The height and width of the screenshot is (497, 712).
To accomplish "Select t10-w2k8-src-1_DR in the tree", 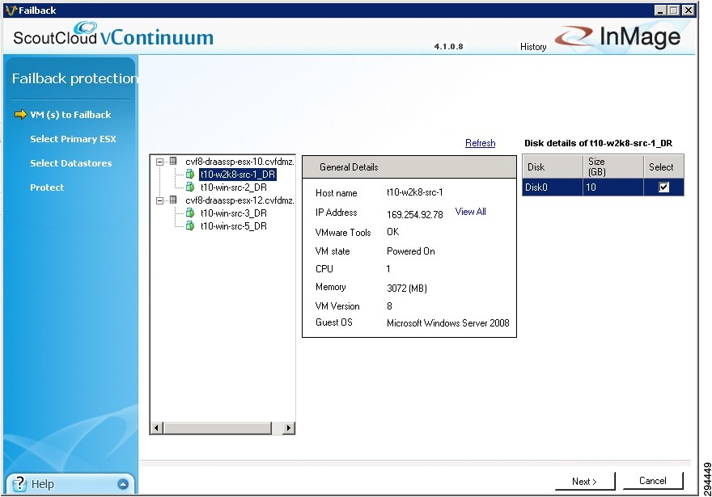I will tap(238, 174).
